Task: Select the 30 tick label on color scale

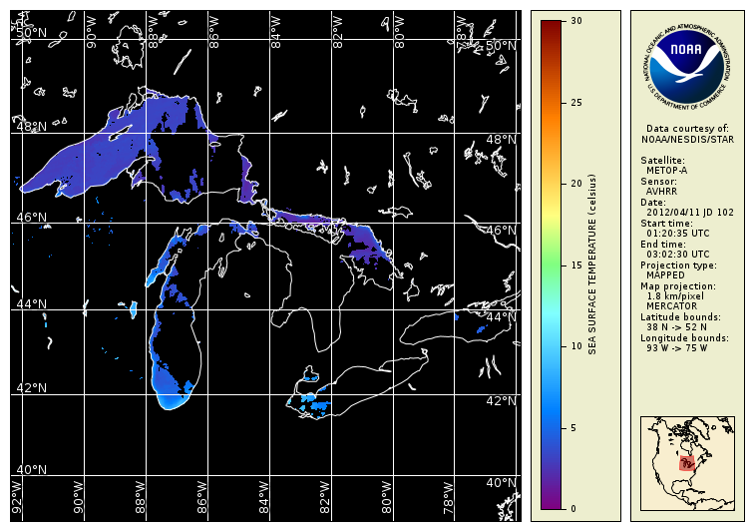Action: tap(576, 21)
